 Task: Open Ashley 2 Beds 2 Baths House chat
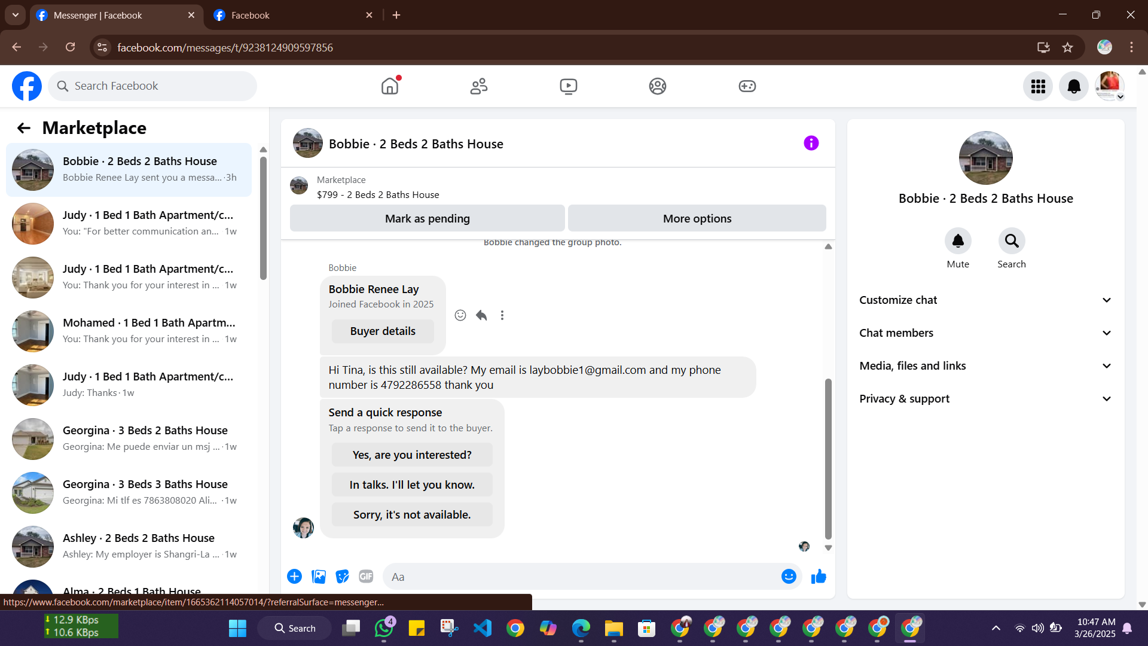129,547
